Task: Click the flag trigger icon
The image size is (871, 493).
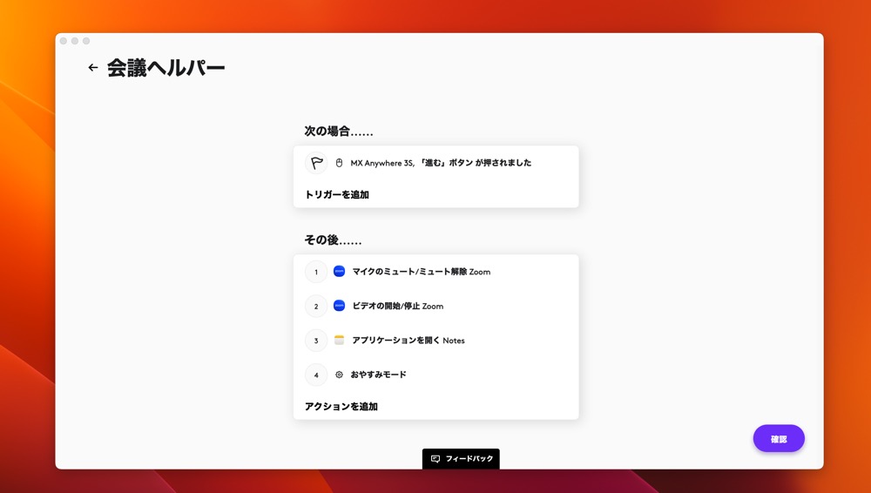Action: (316, 163)
